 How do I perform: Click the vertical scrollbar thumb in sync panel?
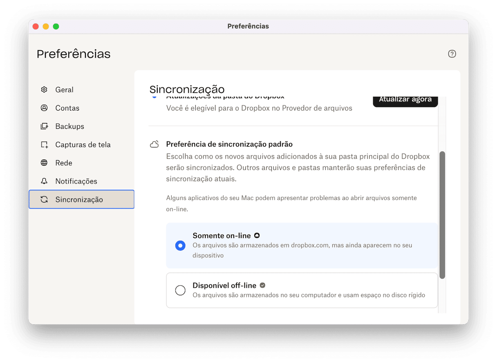(442, 215)
